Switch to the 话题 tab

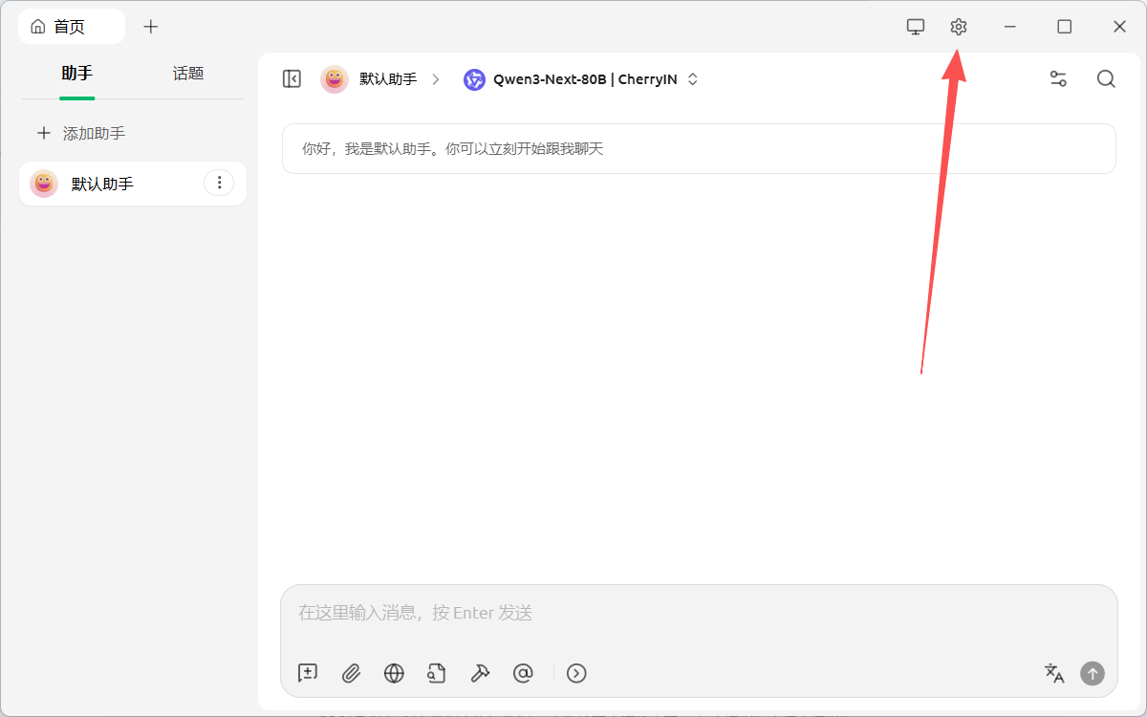click(x=188, y=74)
